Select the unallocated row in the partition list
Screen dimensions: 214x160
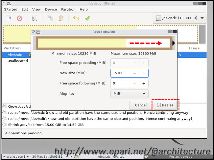click(104, 61)
